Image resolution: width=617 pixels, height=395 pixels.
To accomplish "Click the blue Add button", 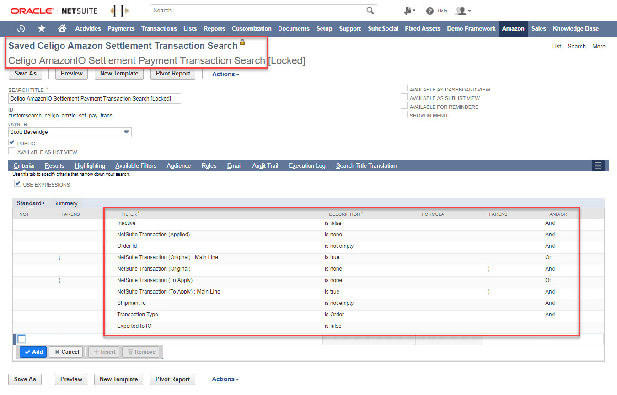I will 33,352.
